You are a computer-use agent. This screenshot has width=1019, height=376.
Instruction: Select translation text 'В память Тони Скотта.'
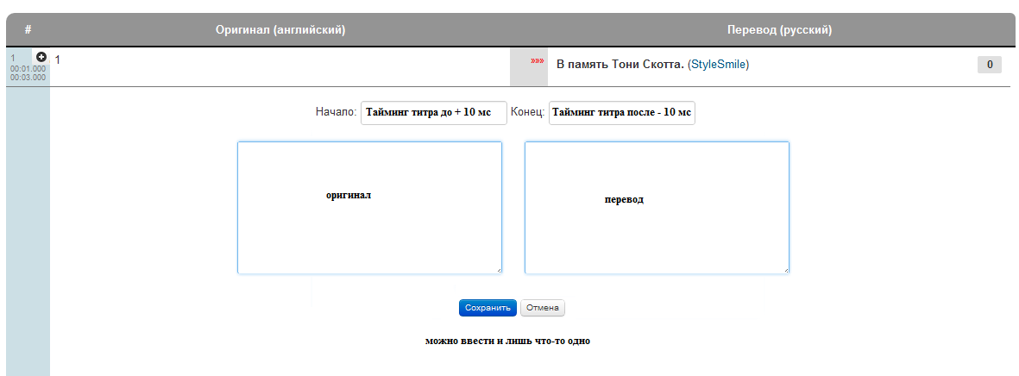click(620, 65)
